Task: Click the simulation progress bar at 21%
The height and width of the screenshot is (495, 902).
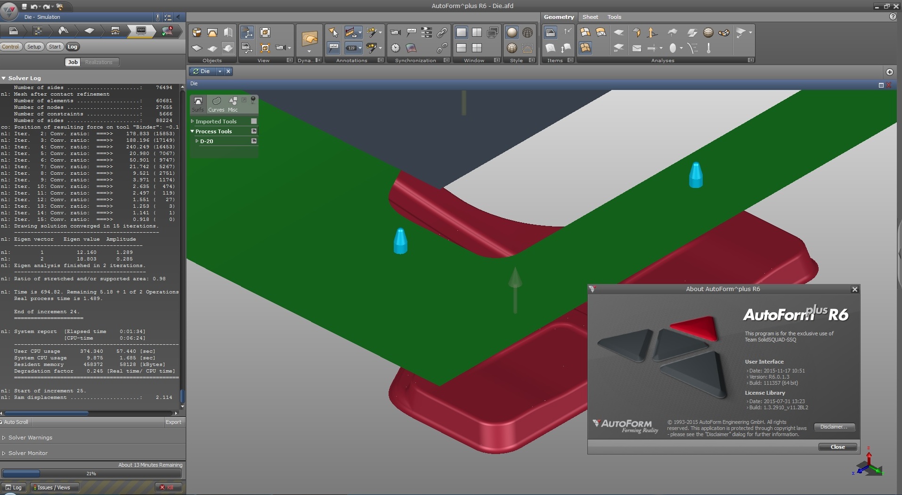Action: (x=91, y=473)
